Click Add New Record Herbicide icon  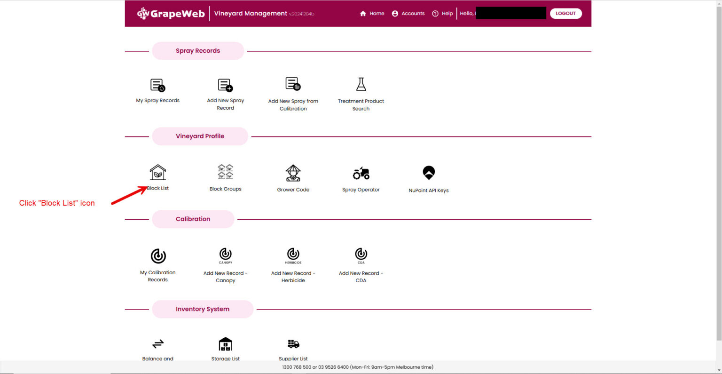click(293, 255)
